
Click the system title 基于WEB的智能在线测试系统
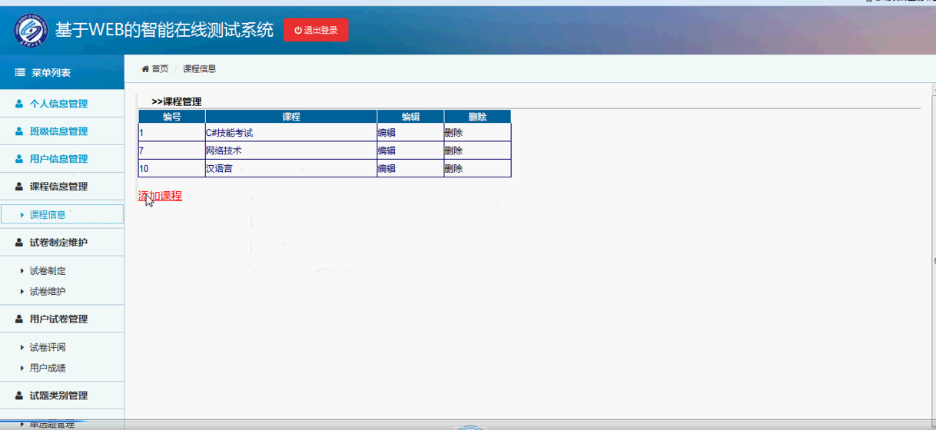pos(164,30)
